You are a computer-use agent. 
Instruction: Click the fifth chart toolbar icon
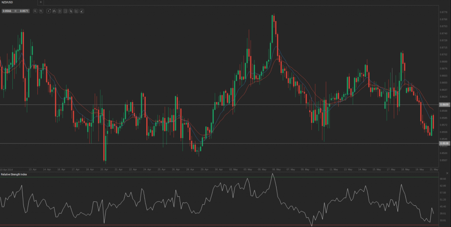tap(71, 11)
